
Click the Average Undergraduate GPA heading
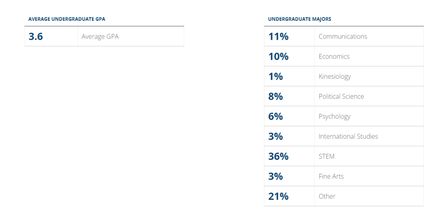pos(67,19)
